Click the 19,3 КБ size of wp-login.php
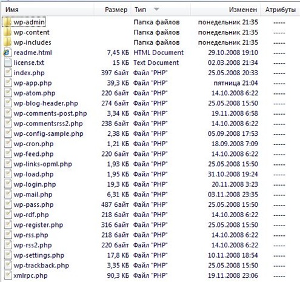Image resolution: width=300 pixels, height=282 pixels. point(118,184)
